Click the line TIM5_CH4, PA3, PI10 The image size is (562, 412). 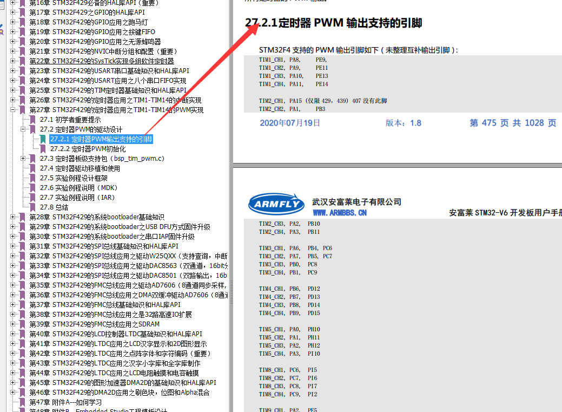289,354
